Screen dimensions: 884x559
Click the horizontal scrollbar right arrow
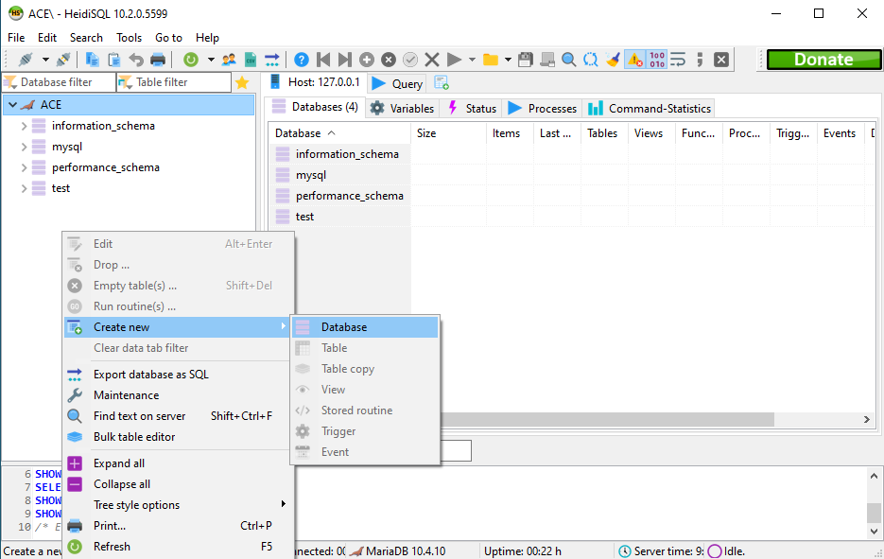coord(867,420)
